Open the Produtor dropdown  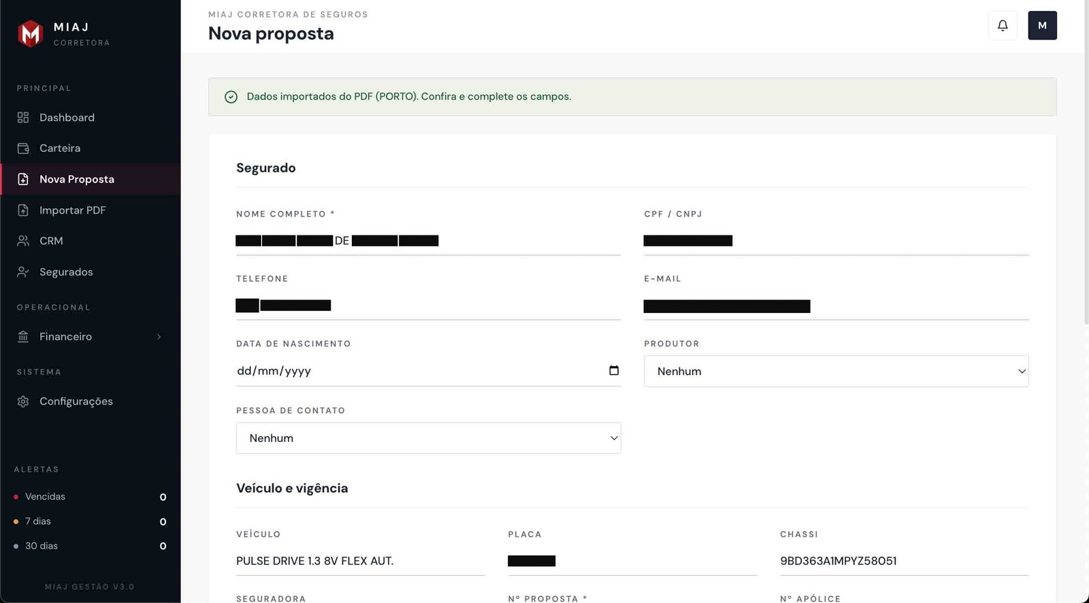coord(836,372)
